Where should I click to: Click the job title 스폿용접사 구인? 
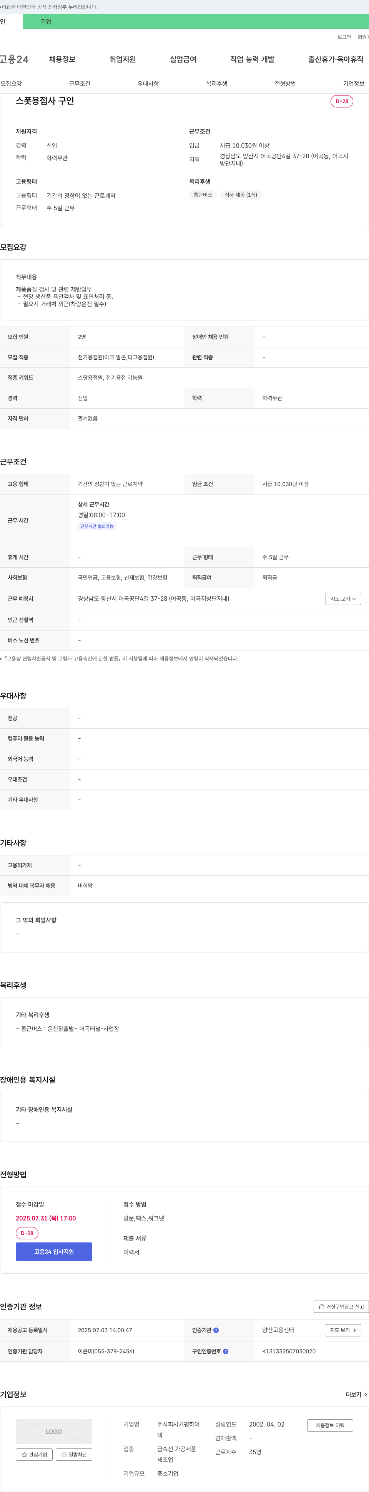tap(45, 101)
